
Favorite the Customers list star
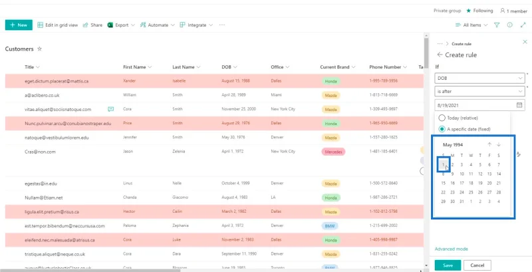39,49
